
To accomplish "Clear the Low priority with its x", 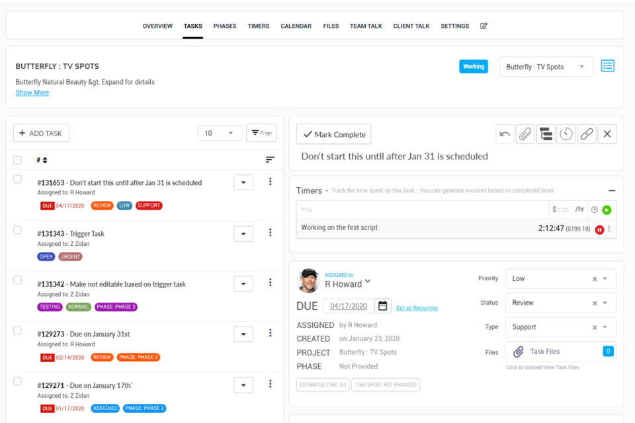I will (595, 279).
